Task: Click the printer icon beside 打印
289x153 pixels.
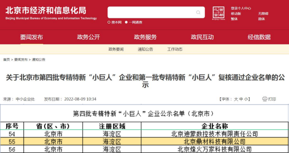Action: (x=264, y=99)
